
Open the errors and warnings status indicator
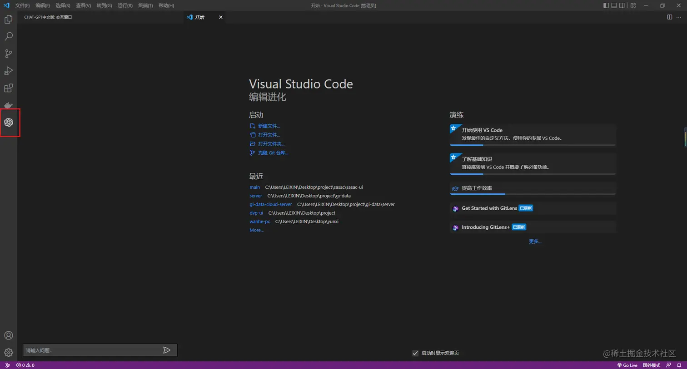(25, 365)
